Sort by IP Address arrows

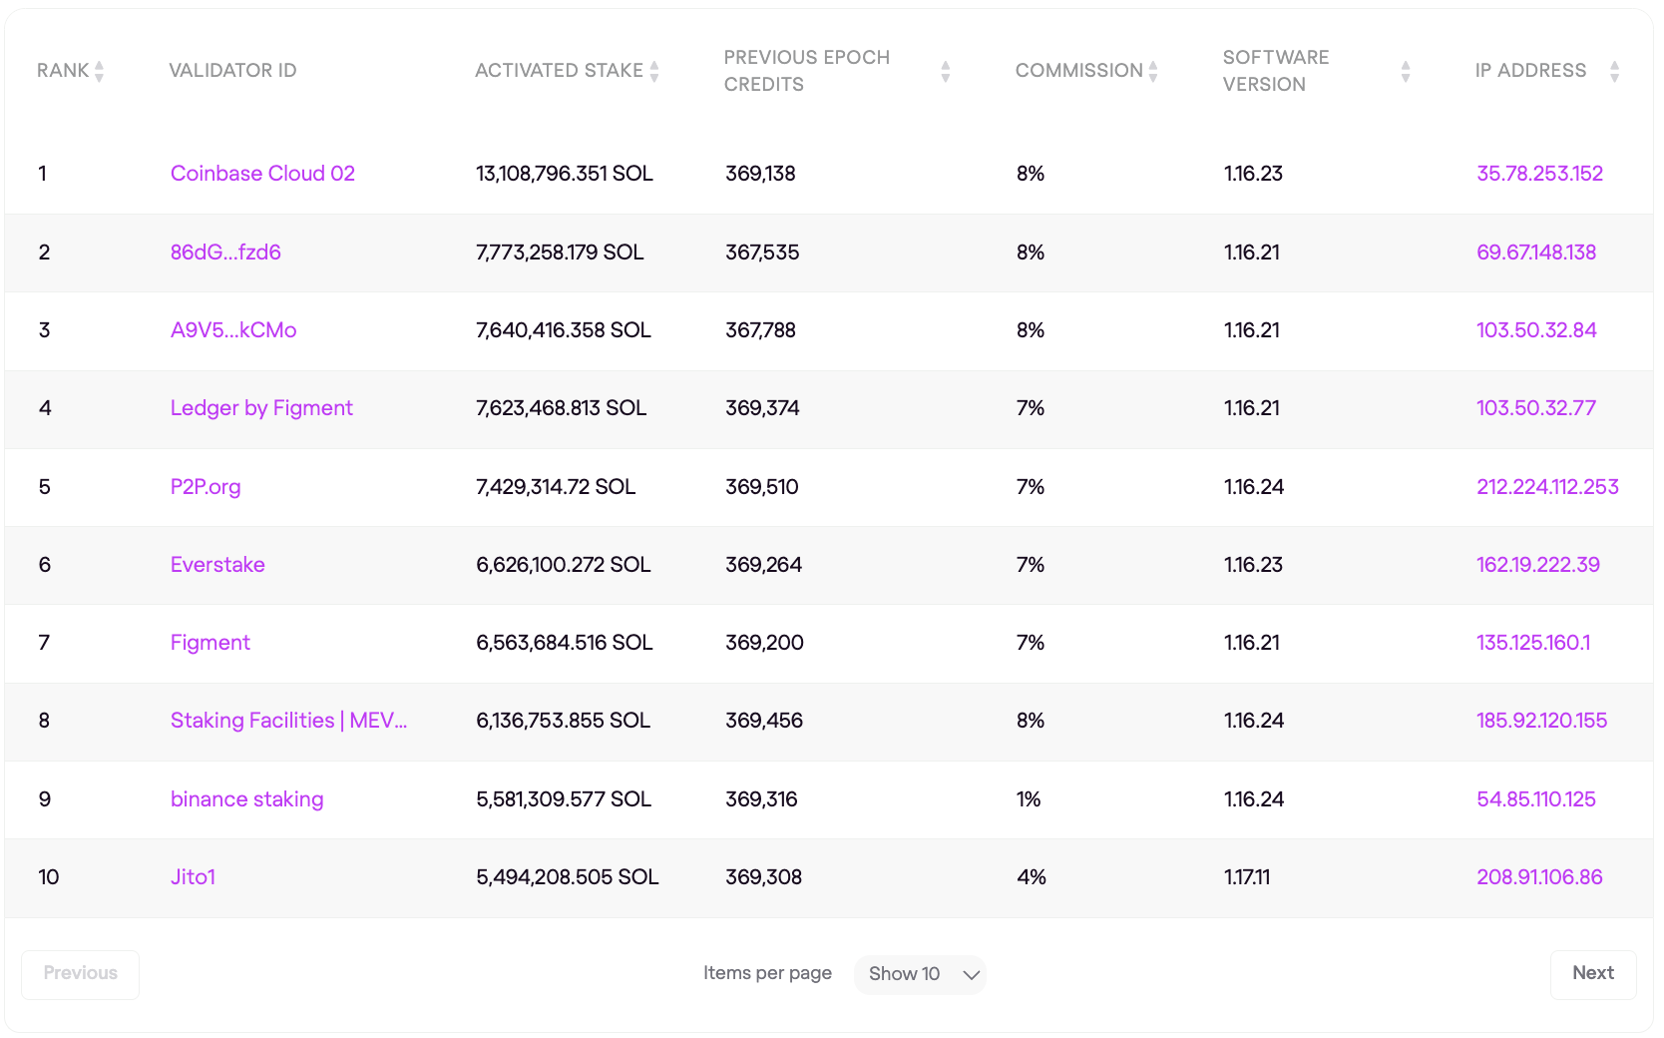(x=1615, y=71)
